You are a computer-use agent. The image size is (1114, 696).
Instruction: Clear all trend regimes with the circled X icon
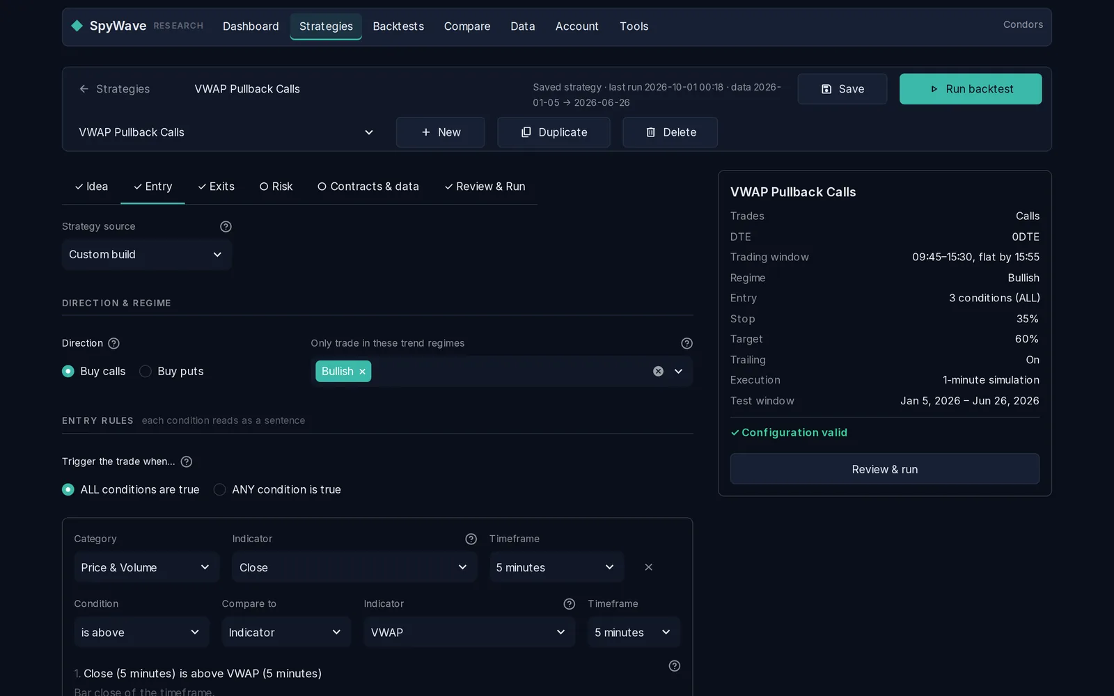pos(658,372)
